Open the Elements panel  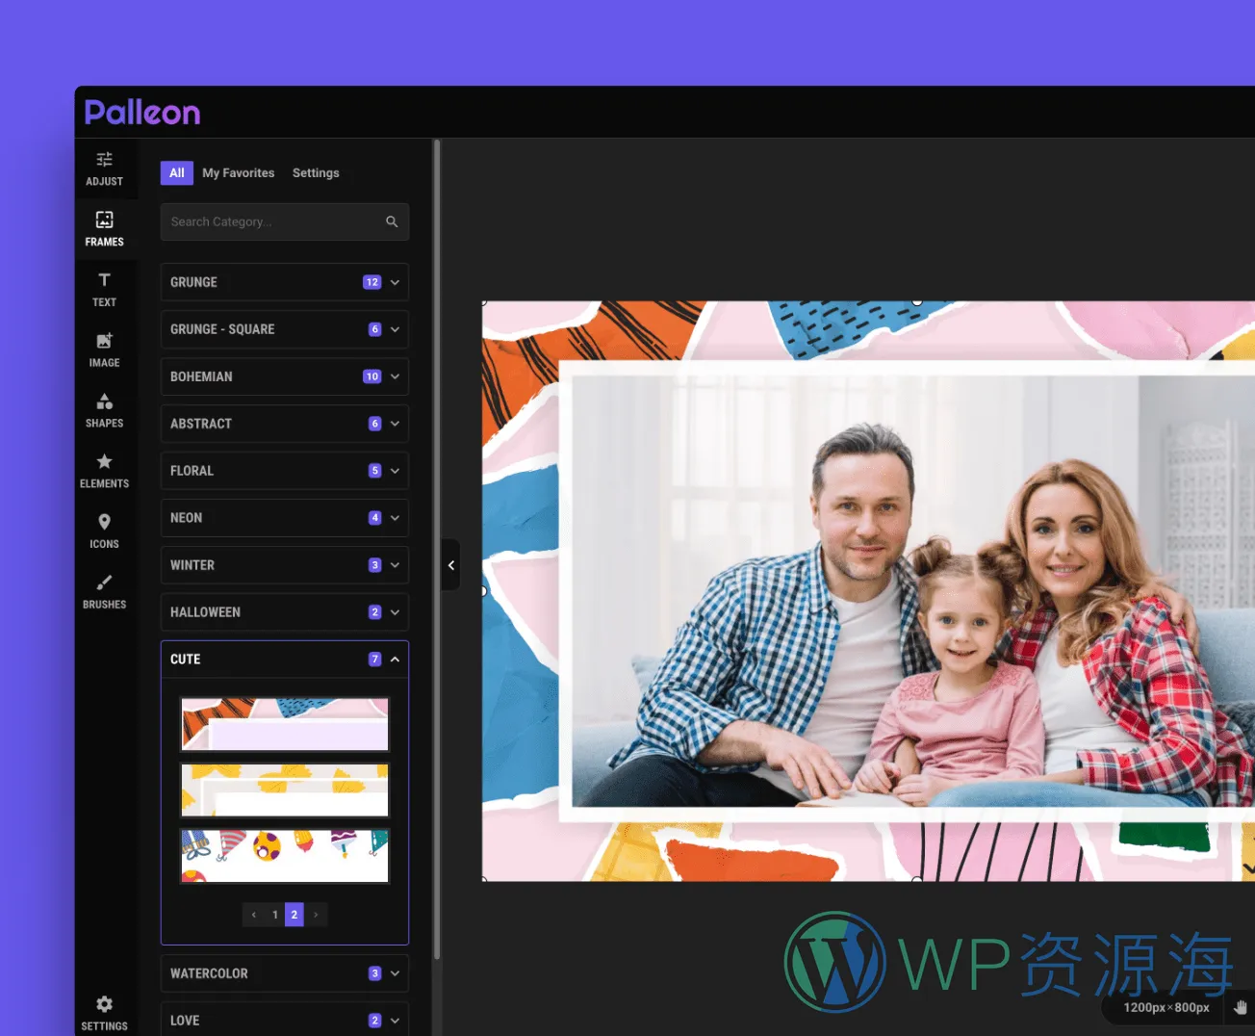[104, 470]
